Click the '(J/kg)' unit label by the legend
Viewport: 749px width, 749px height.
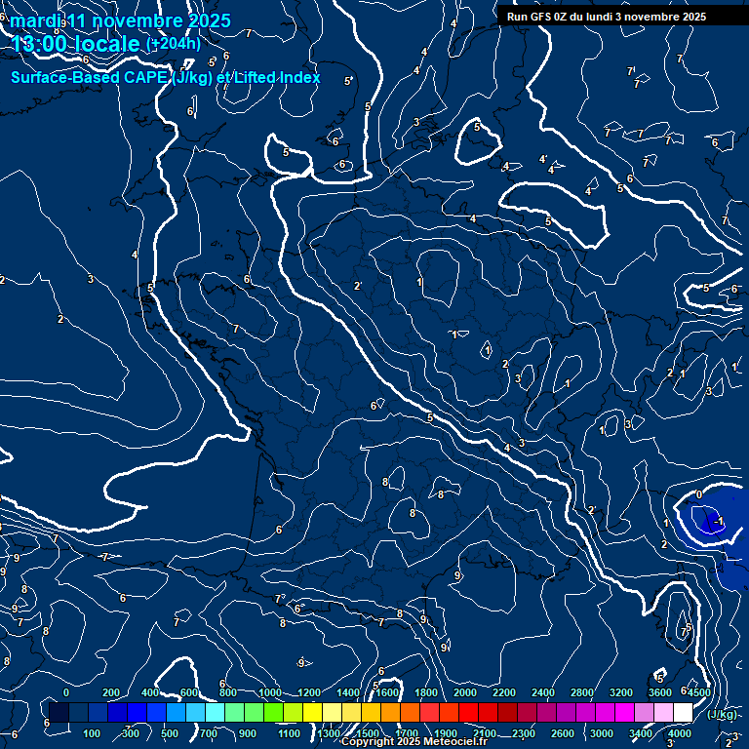point(722,714)
